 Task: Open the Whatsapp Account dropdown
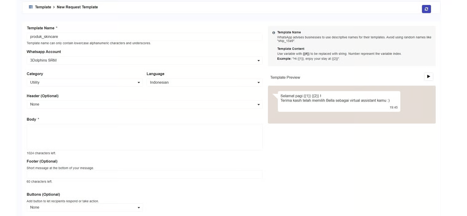(x=144, y=61)
